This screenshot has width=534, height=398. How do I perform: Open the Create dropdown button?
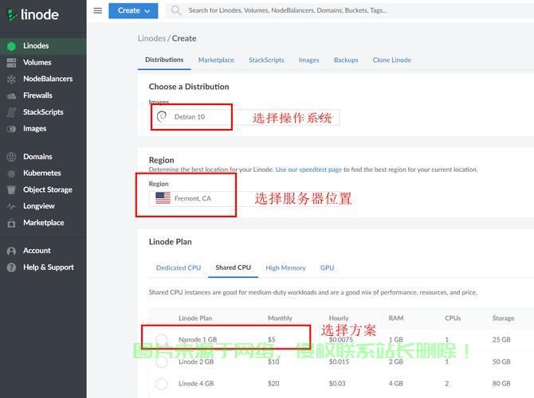[x=133, y=11]
